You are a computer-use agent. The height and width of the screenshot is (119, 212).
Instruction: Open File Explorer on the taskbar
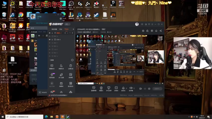point(52,117)
